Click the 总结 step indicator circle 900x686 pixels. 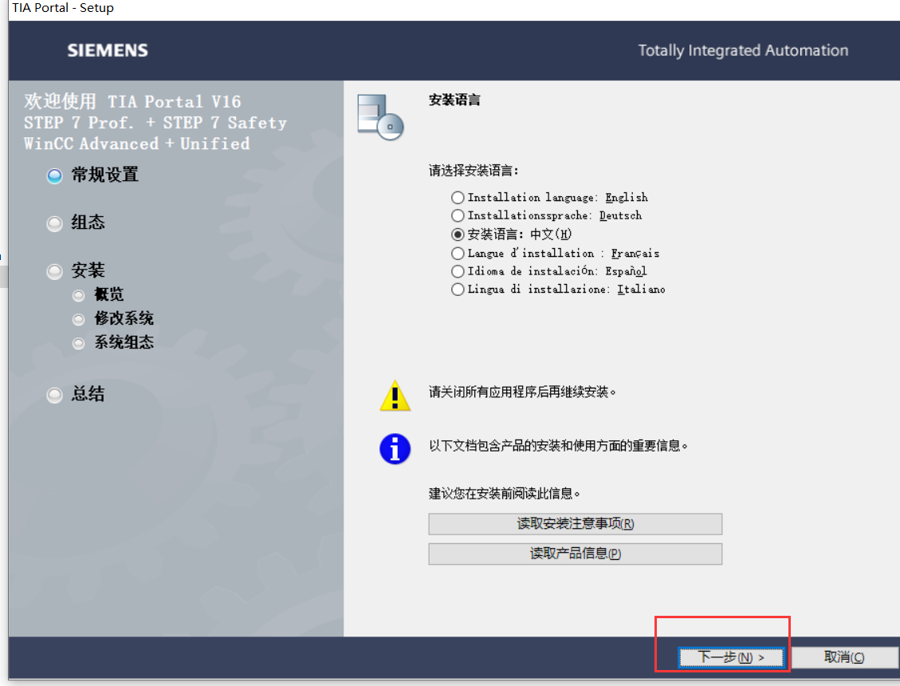(x=53, y=395)
